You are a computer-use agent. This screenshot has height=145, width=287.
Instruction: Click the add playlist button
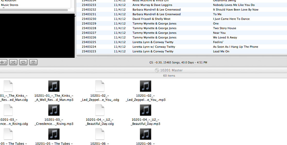pos(3,62)
